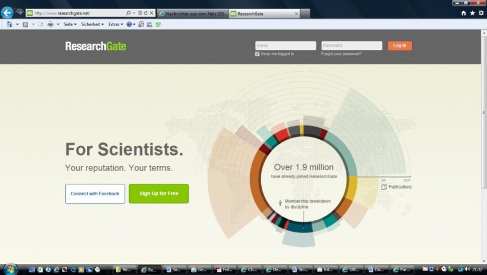Click Connect with Facebook button
This screenshot has width=487, height=275.
click(95, 193)
